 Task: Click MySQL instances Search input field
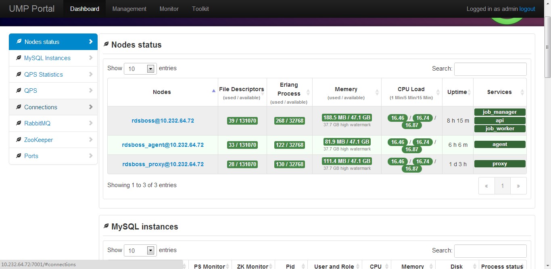490,251
